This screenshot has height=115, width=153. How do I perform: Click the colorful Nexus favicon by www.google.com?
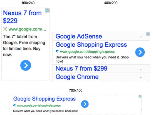pos(5,29)
